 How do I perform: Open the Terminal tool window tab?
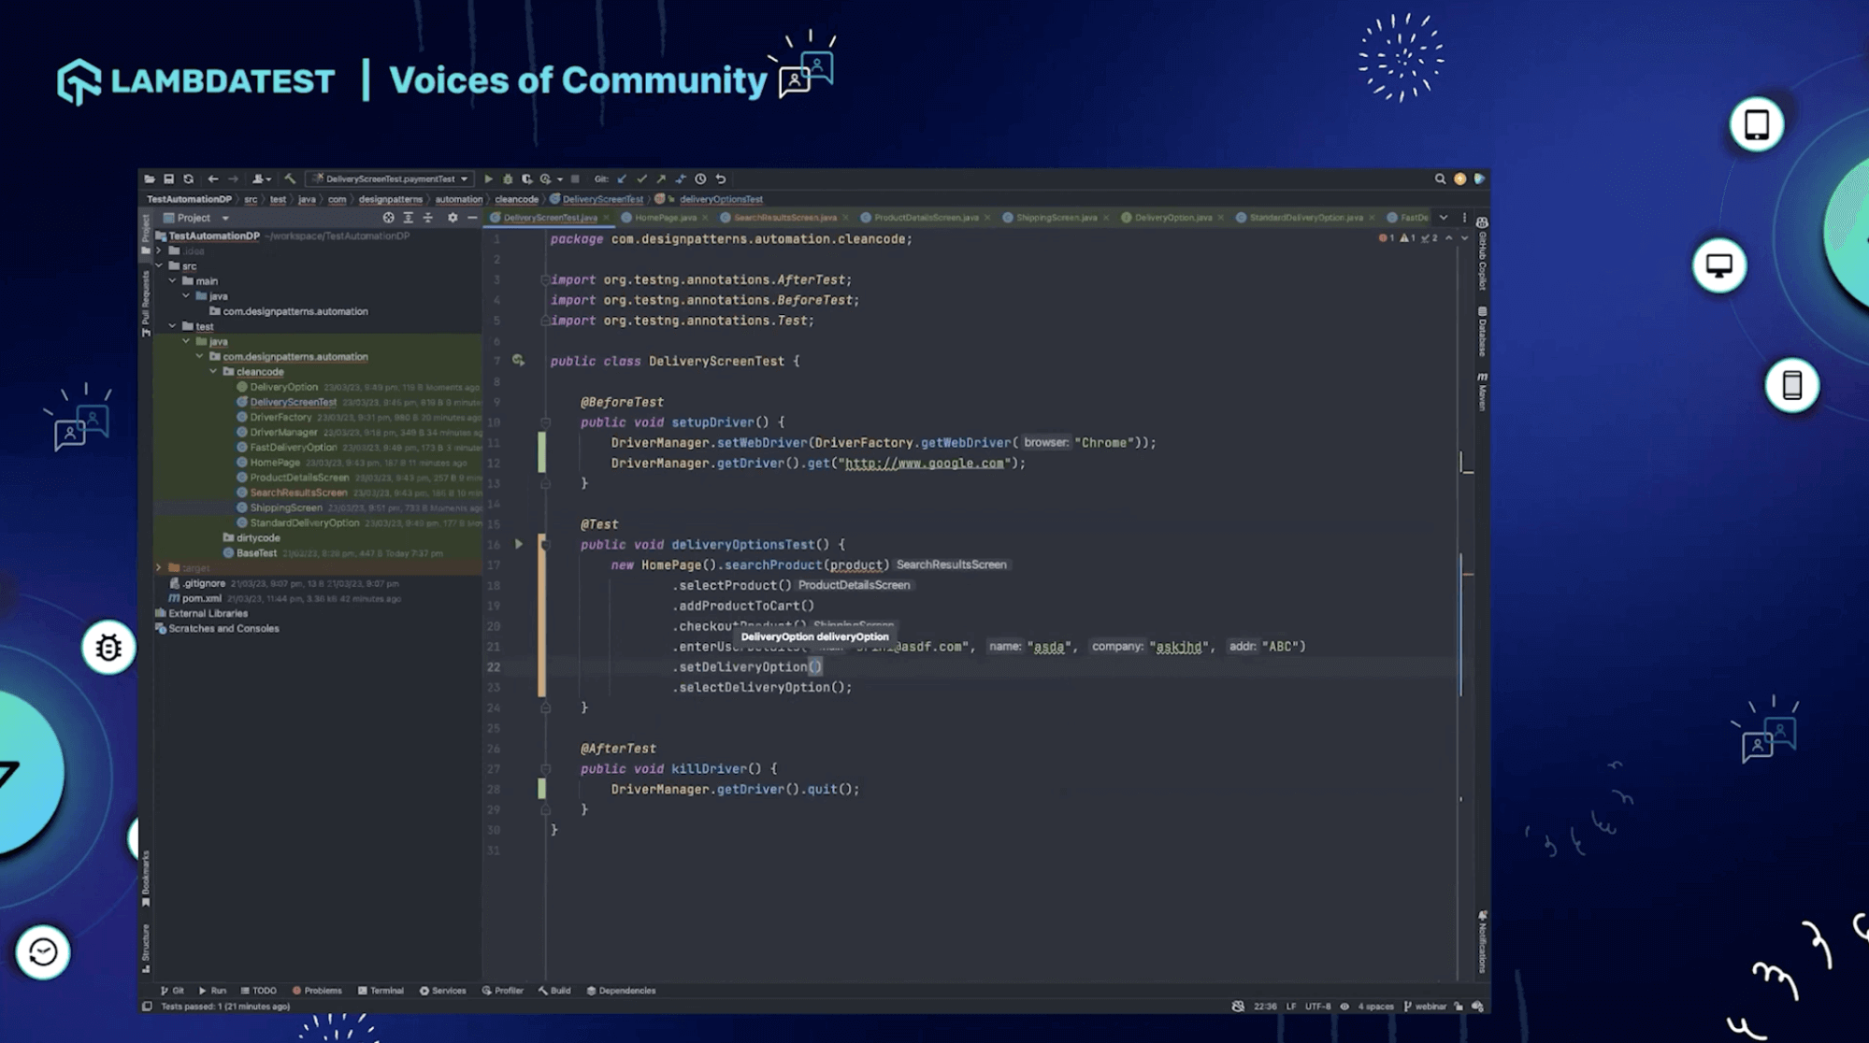(381, 991)
